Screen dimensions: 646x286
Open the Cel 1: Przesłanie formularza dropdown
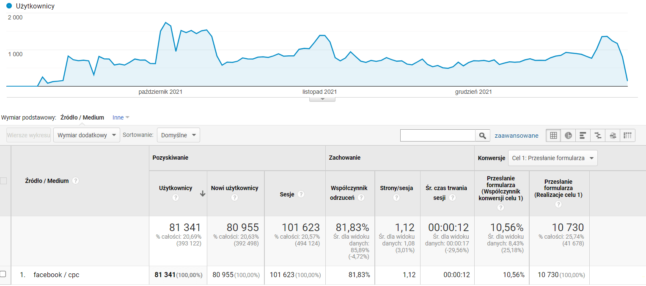553,158
